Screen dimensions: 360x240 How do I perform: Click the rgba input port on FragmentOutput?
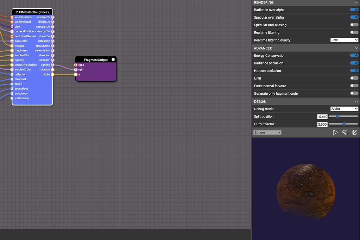[x=75, y=65]
